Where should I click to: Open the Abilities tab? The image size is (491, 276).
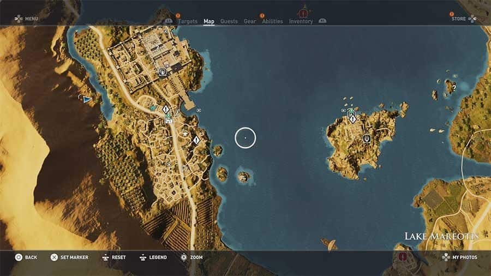pyautogui.click(x=272, y=21)
